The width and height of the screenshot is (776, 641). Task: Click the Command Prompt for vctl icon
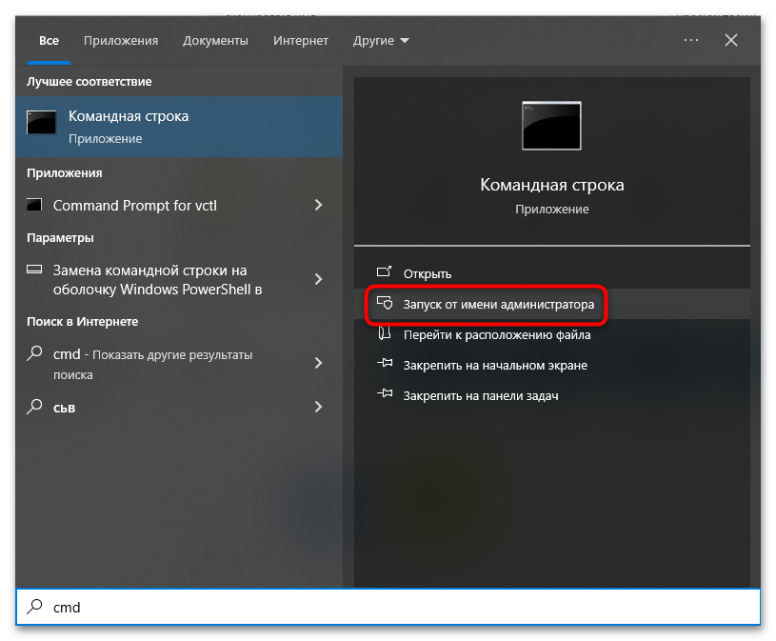[x=34, y=205]
